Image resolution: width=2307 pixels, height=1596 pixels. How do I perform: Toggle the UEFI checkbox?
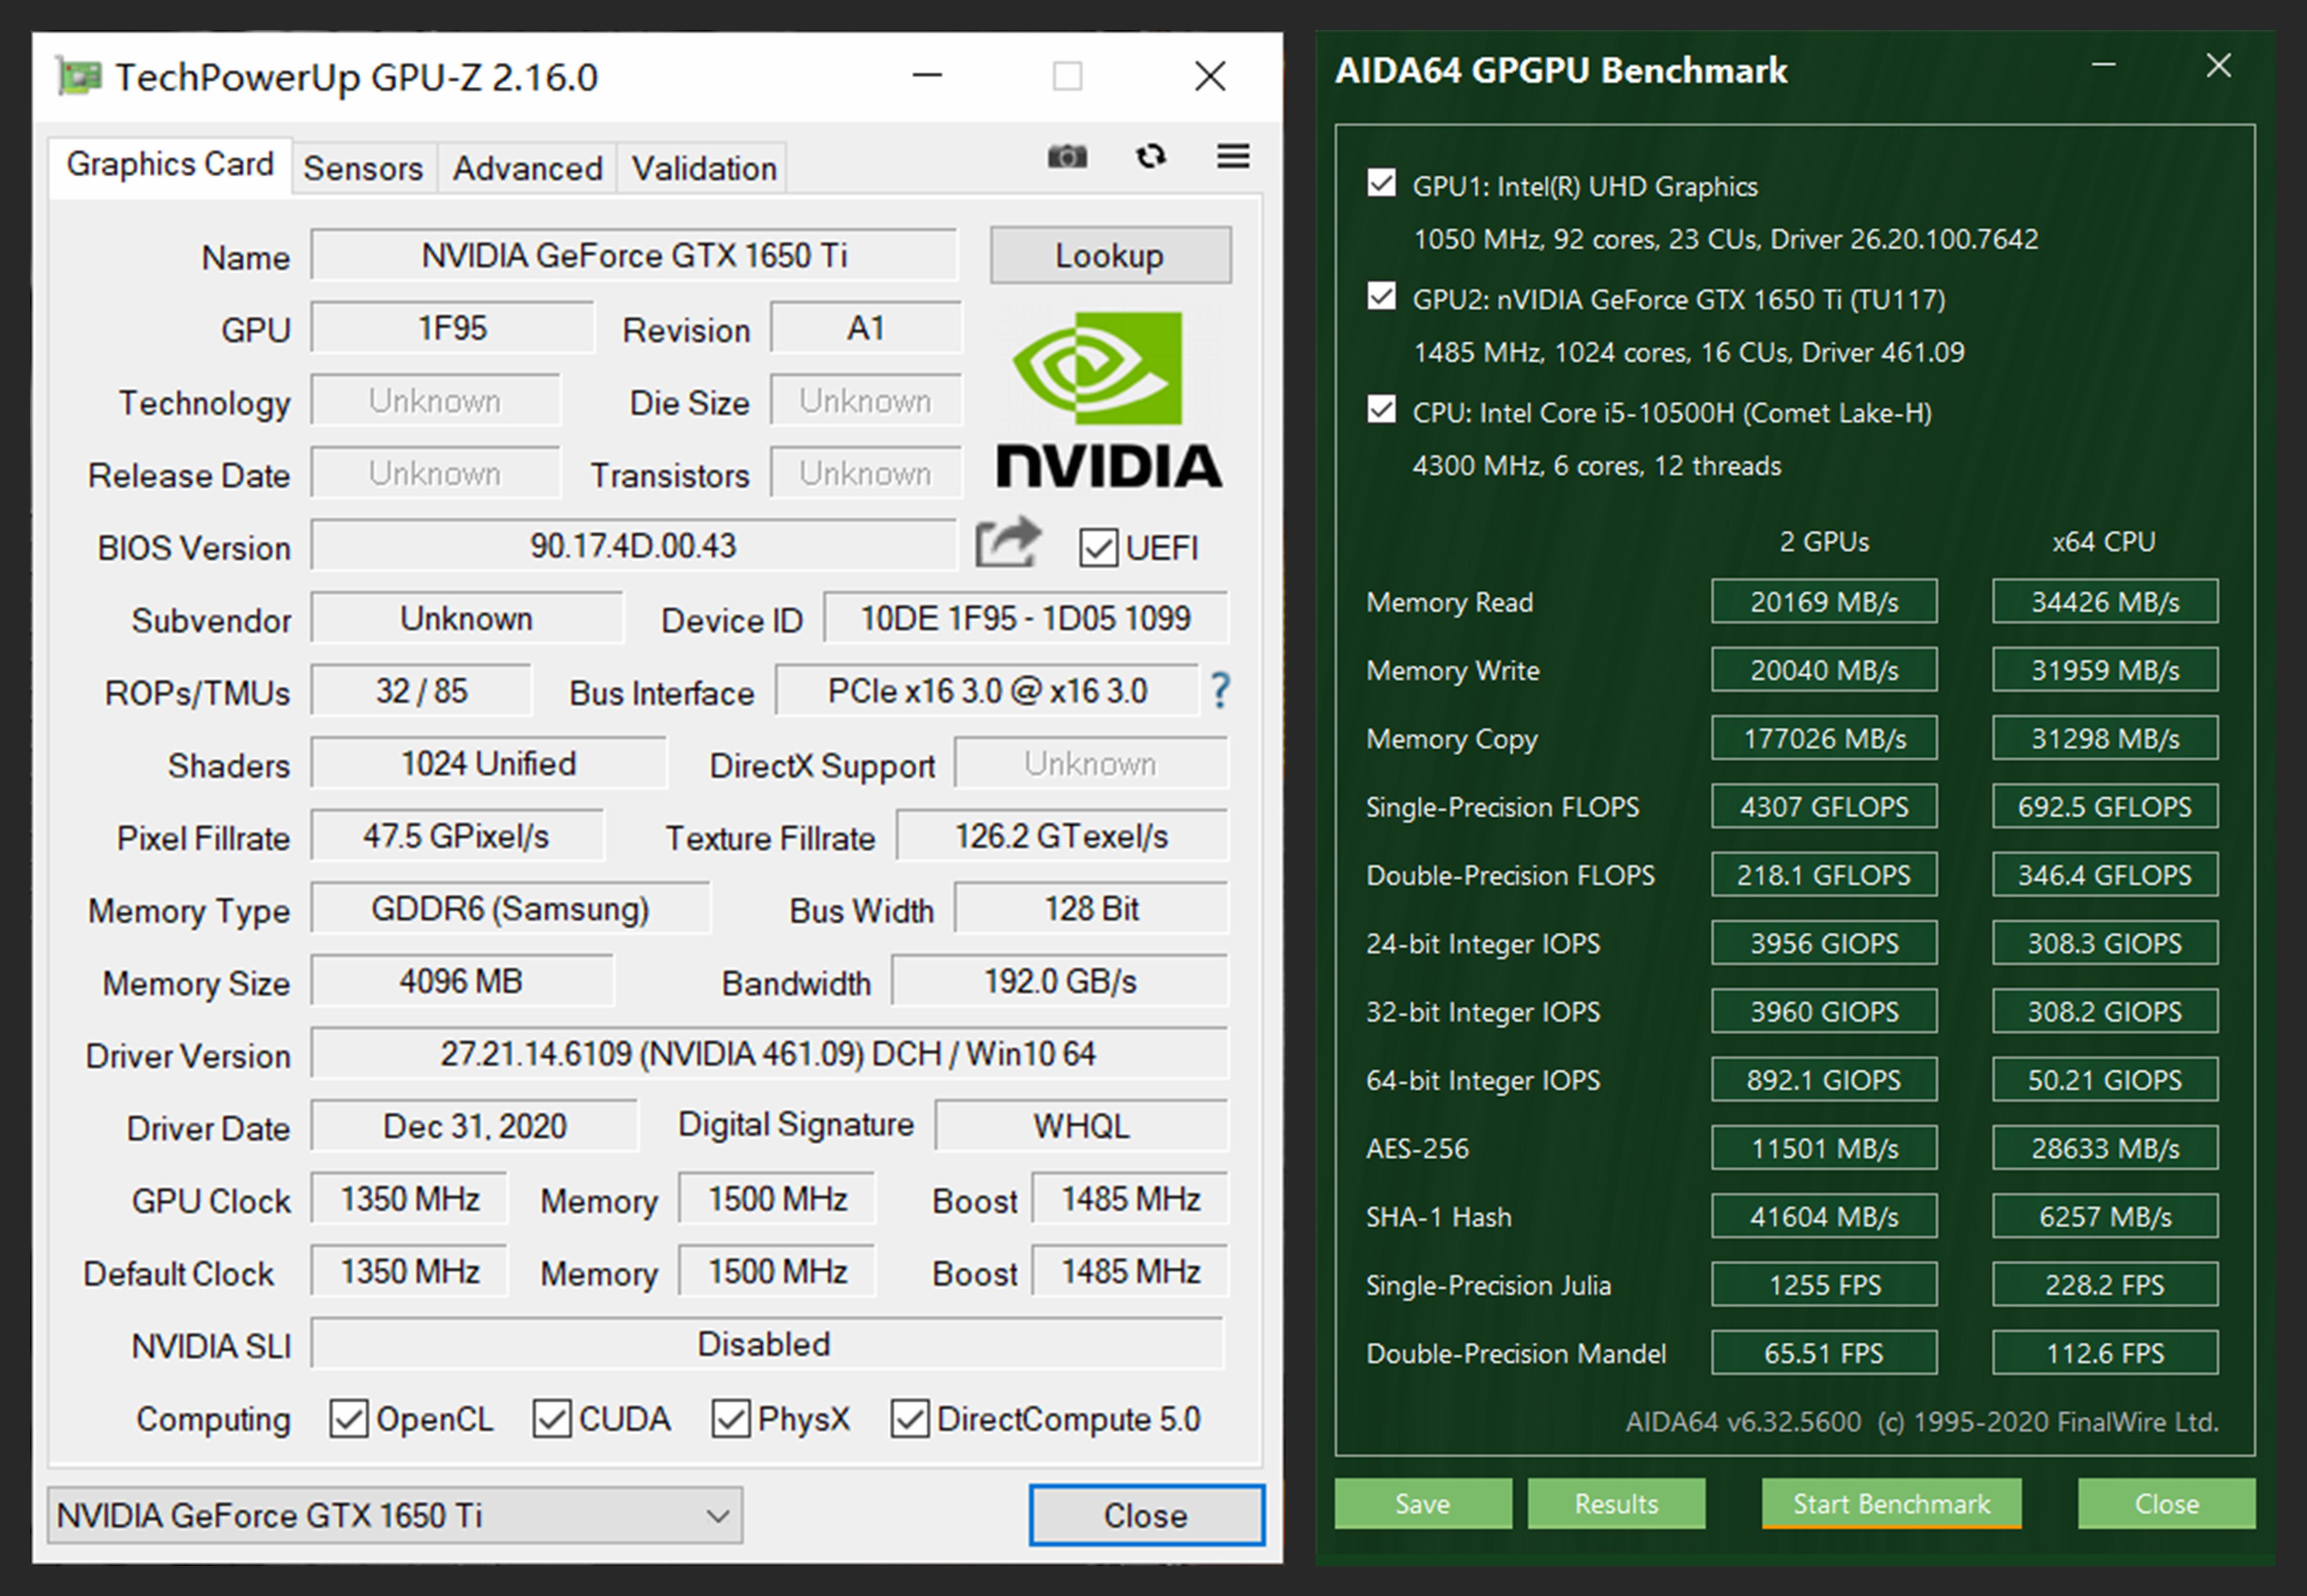click(1098, 548)
